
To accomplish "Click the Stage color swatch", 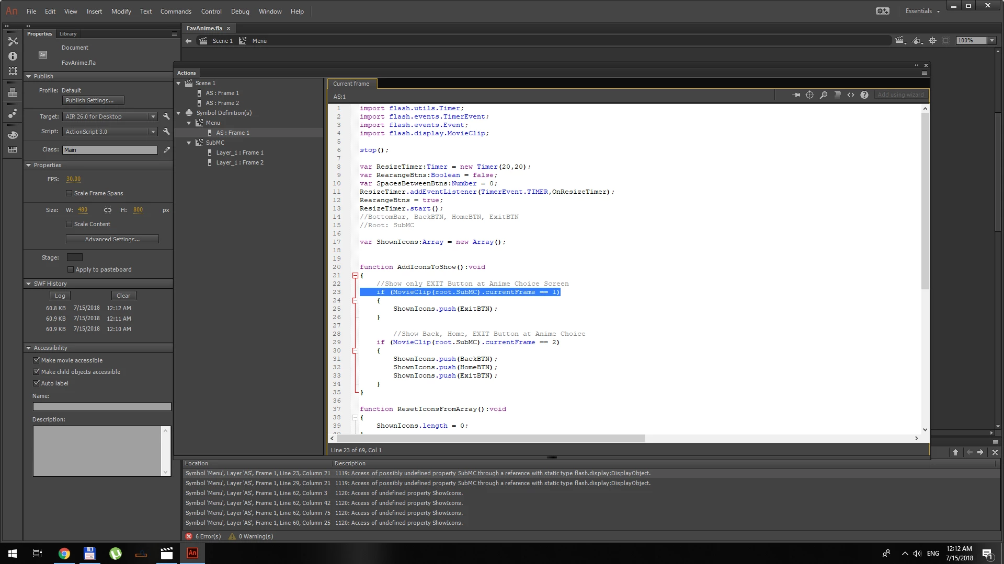I will (x=75, y=257).
